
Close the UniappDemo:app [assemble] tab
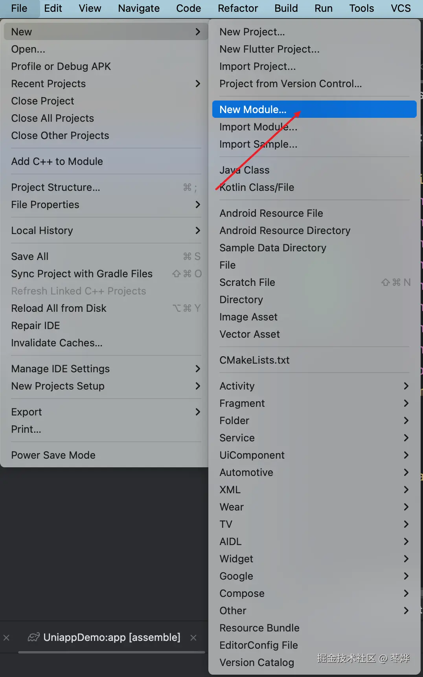193,638
